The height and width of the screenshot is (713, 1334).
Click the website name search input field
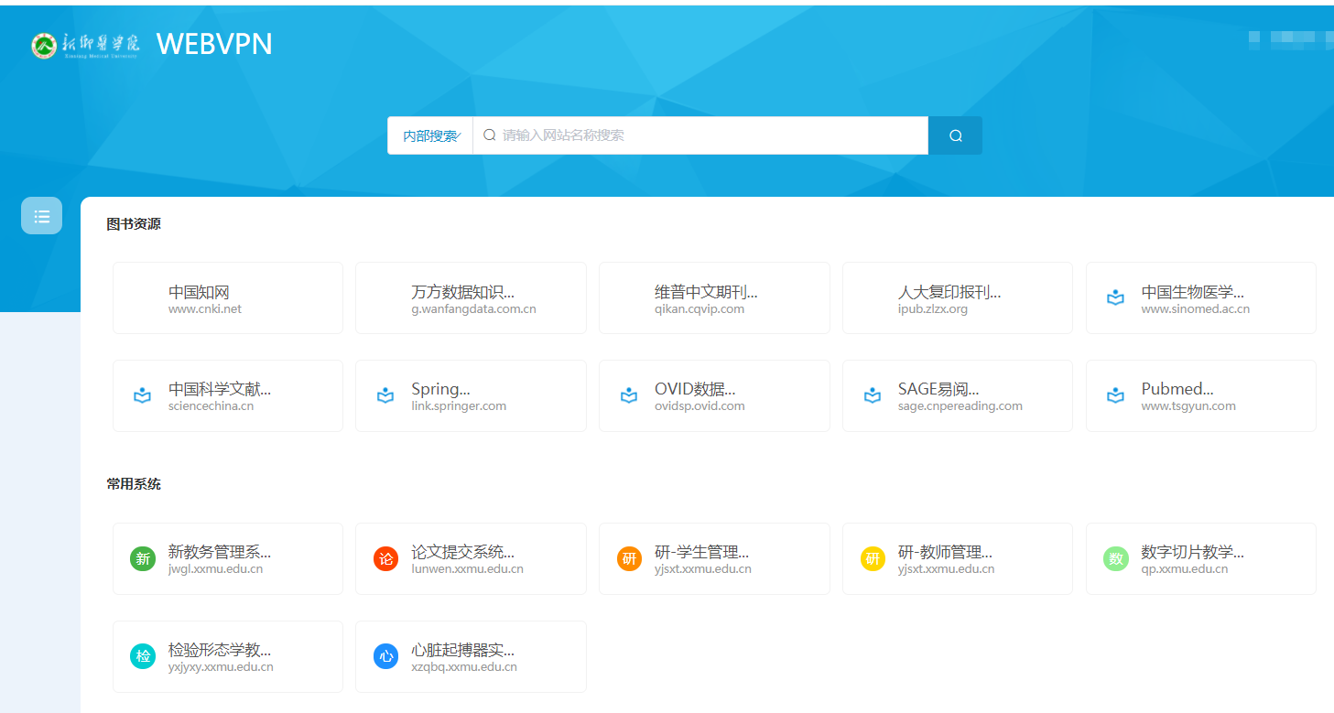(x=705, y=135)
